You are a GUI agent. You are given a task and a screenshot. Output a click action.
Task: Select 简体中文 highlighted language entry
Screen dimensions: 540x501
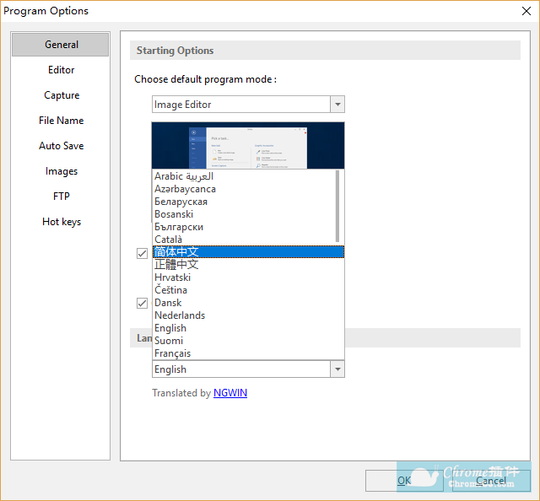point(248,252)
